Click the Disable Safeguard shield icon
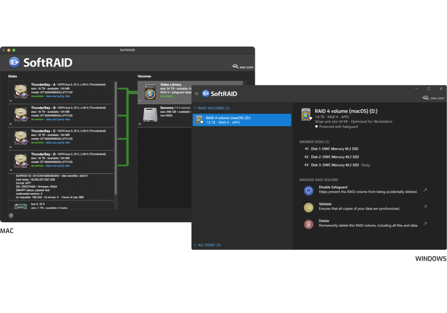The height and width of the screenshot is (313, 447). tap(308, 190)
